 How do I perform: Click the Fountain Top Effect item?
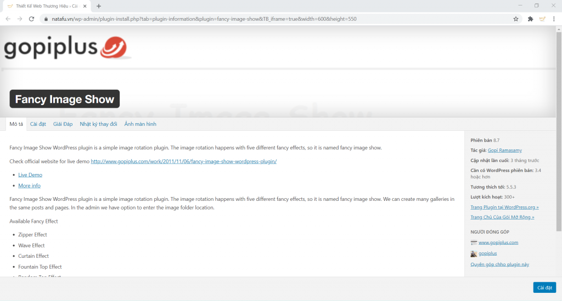coord(40,267)
